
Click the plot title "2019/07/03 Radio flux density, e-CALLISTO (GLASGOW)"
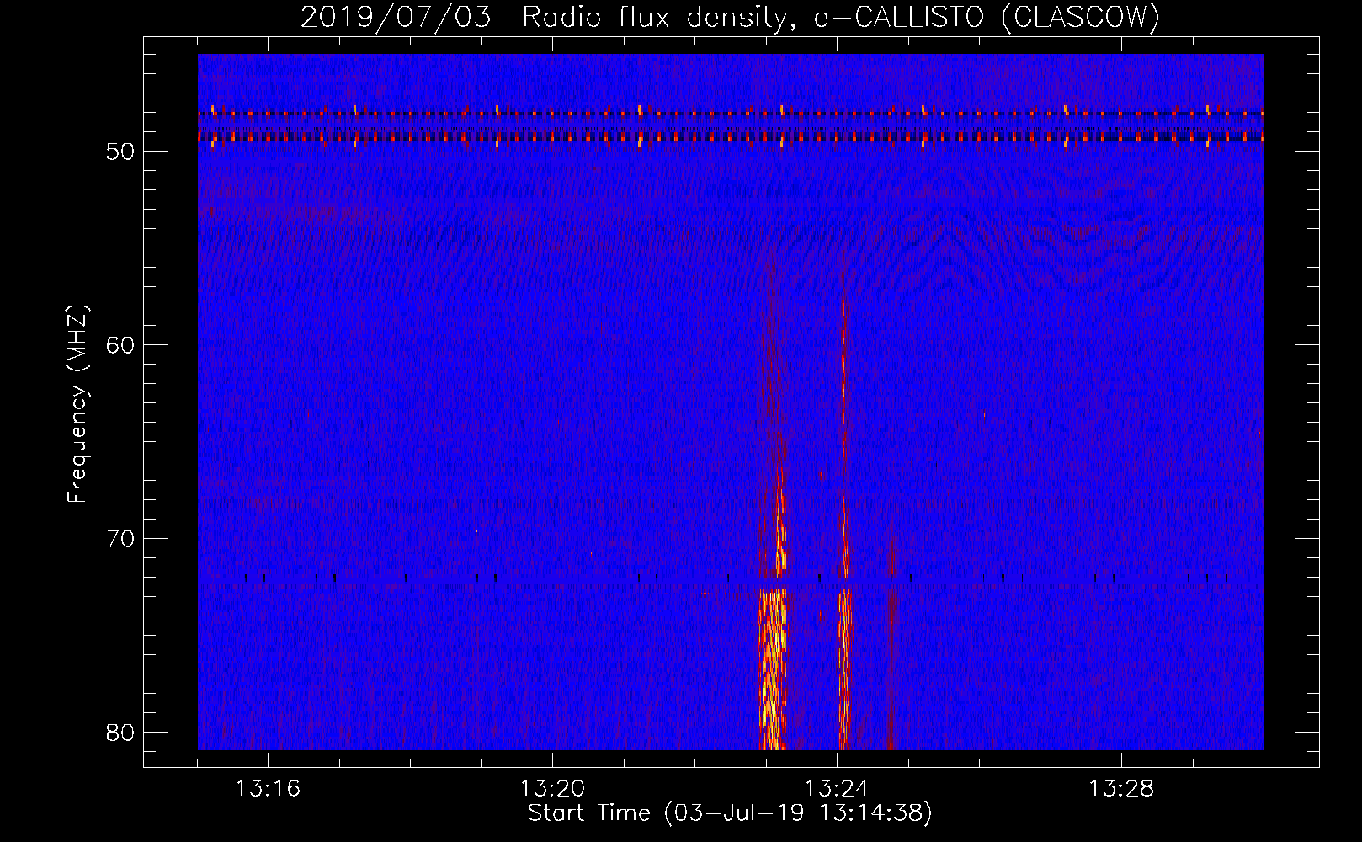730,18
